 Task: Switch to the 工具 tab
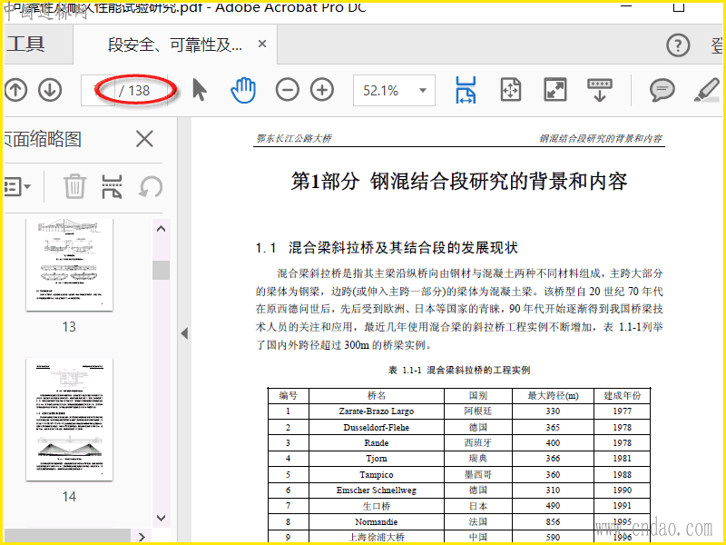tap(25, 45)
